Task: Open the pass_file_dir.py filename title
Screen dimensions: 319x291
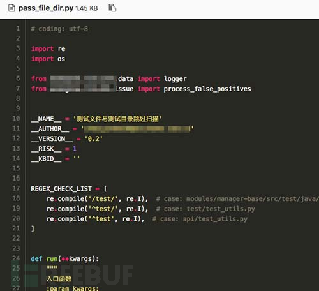Action: coord(46,8)
